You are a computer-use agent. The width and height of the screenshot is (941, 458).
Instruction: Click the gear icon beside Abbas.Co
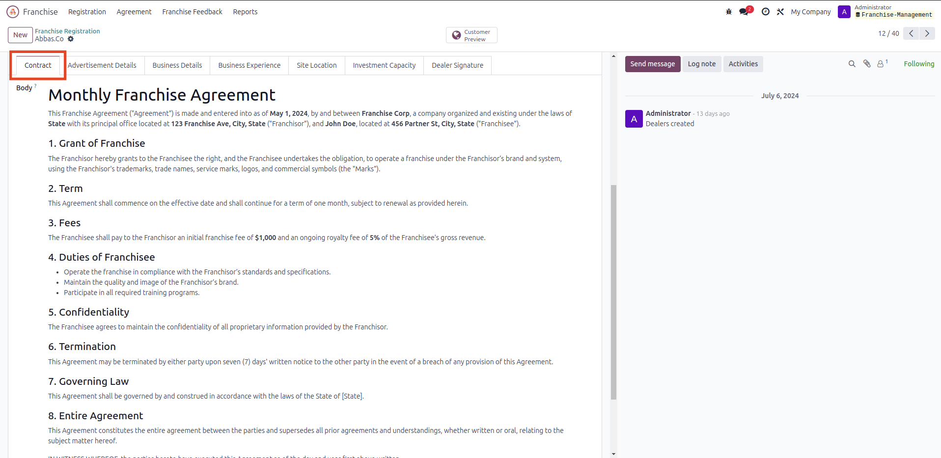coord(71,39)
